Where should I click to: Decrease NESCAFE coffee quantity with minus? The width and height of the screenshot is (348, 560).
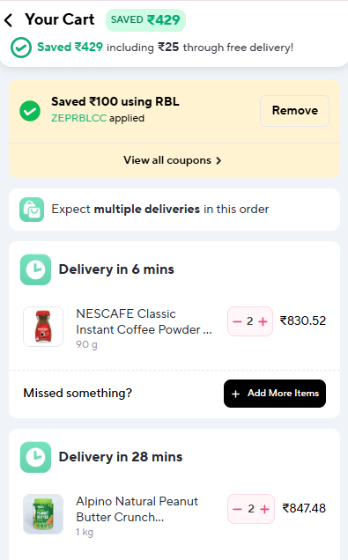pos(237,321)
